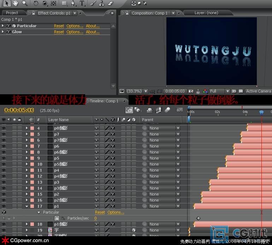Toggle Particular effect switch in Effect Controls

click(8, 26)
